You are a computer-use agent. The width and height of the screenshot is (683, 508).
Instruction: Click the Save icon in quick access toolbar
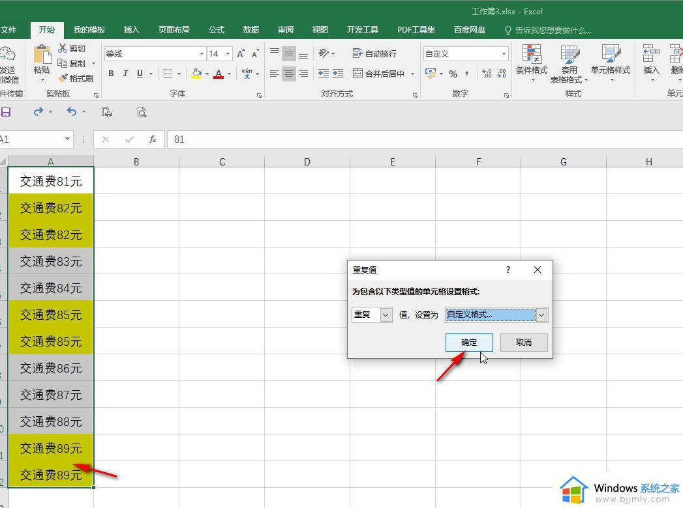[x=6, y=112]
